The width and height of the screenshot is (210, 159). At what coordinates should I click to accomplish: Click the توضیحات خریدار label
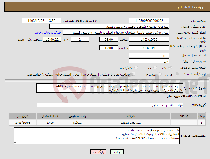[x=193, y=136]
